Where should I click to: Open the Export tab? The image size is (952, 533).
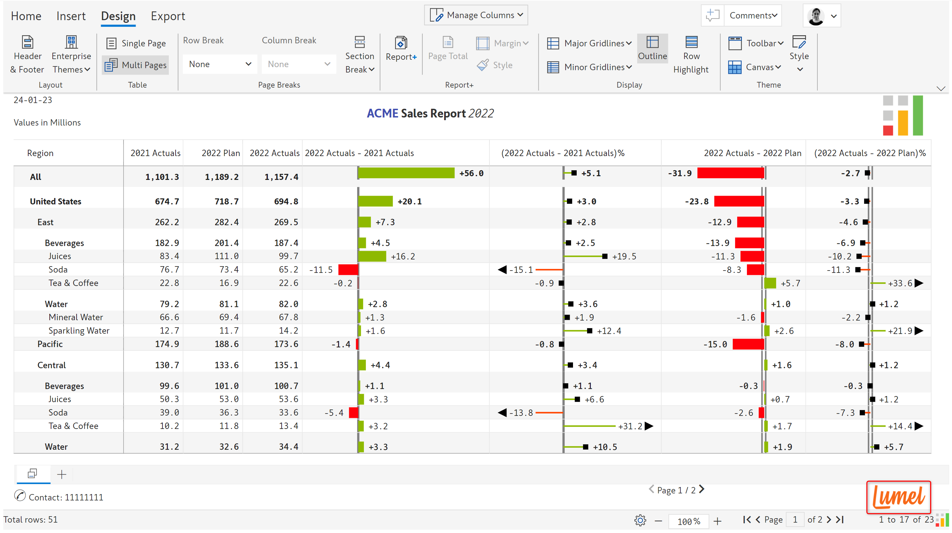[168, 16]
